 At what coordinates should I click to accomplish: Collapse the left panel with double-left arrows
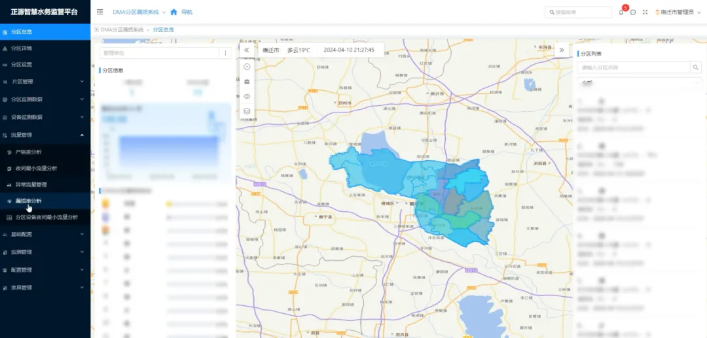pos(247,50)
